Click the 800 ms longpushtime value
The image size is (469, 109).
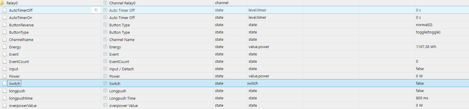point(422,98)
